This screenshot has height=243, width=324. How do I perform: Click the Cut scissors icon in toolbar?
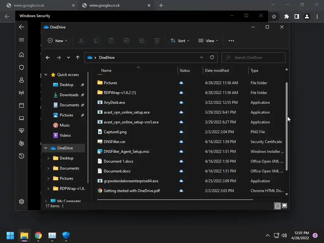pos(81,41)
